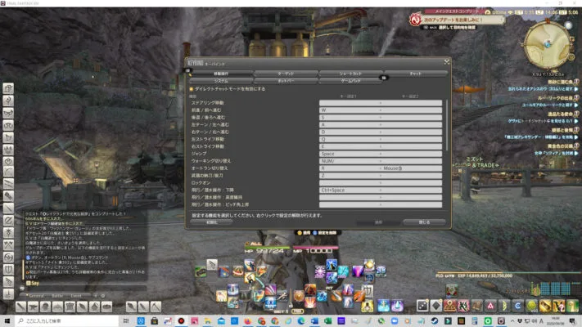Click the top icon in the left vertical hotbar
The width and height of the screenshot is (582, 327).
[8, 88]
